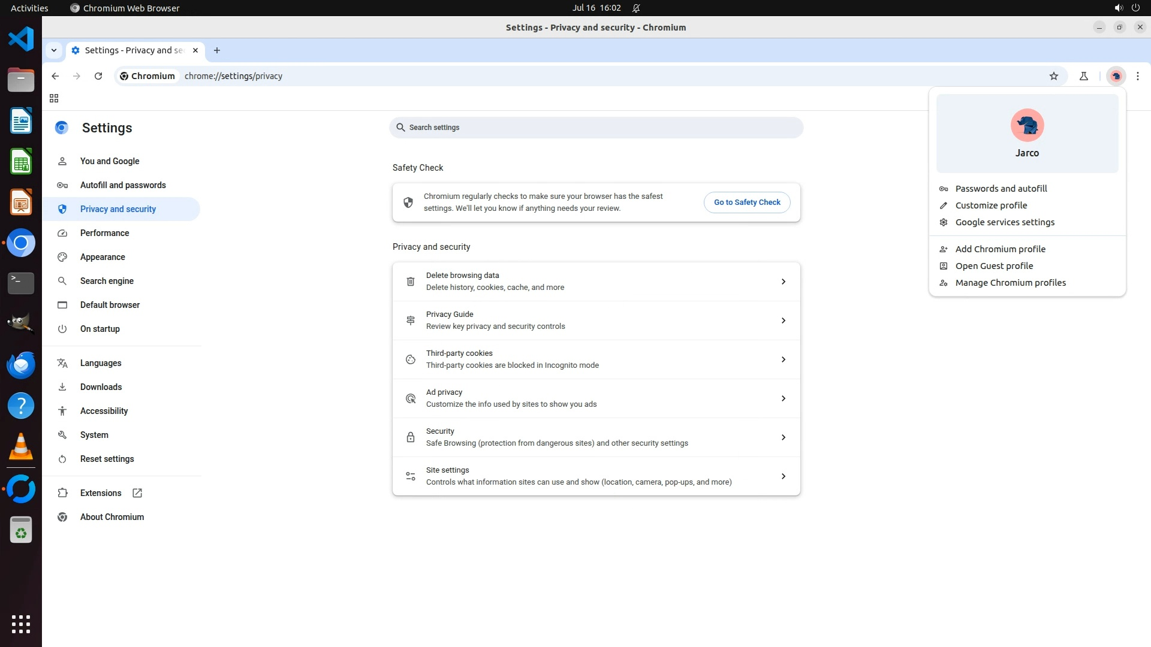Image resolution: width=1151 pixels, height=647 pixels.
Task: Expand Delete browsing data row
Action: (x=596, y=282)
